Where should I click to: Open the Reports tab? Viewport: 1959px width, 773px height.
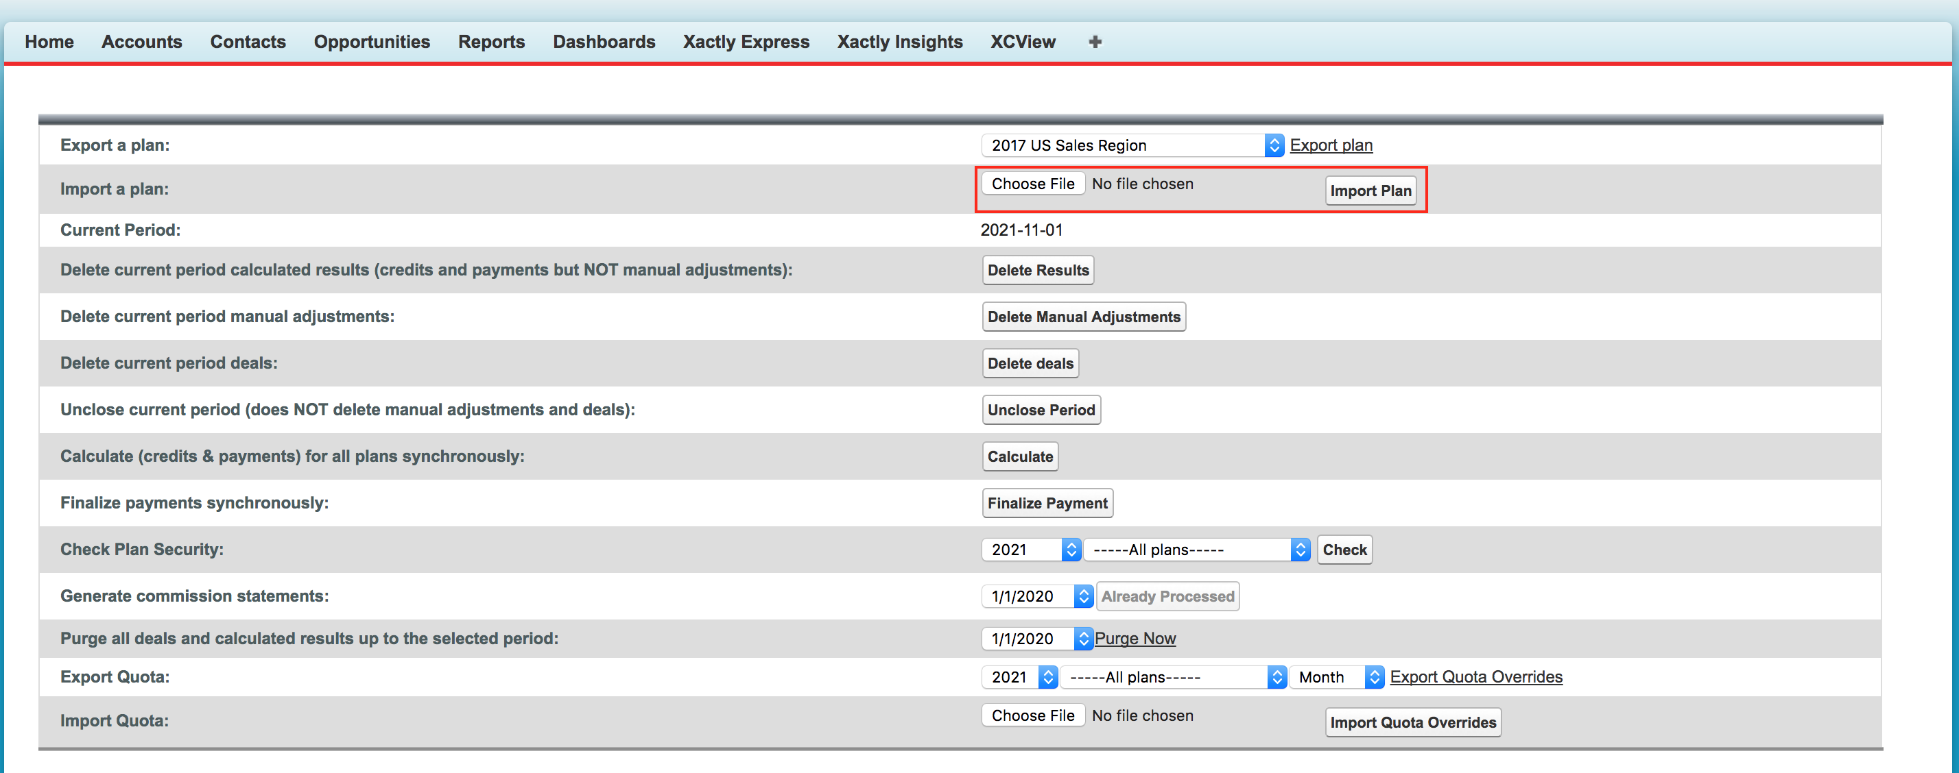coord(491,42)
